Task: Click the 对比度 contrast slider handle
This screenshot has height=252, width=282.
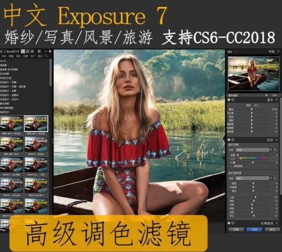Action: (252, 113)
